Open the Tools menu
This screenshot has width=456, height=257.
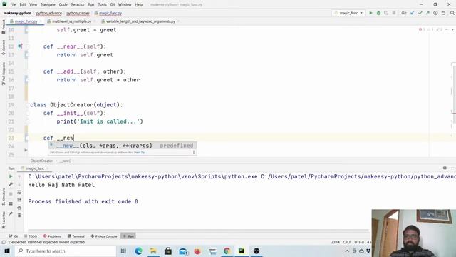coord(102,4)
